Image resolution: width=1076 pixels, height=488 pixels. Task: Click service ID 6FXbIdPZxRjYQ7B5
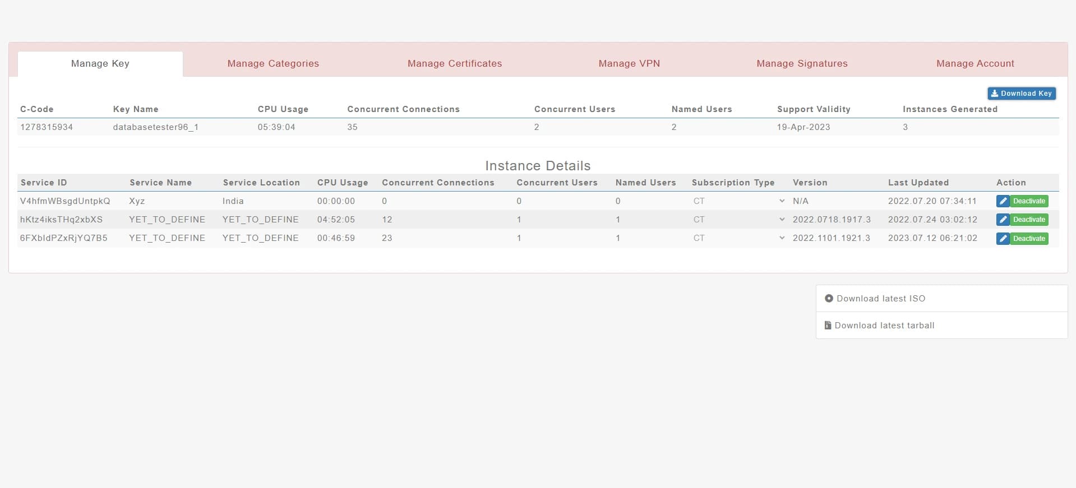(64, 238)
